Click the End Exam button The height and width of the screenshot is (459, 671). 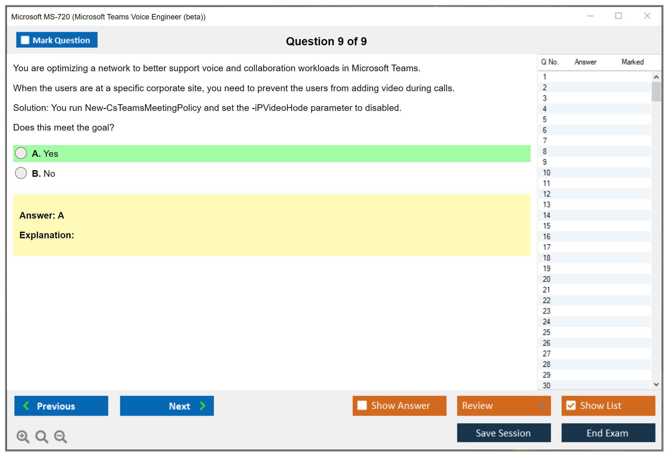(608, 433)
